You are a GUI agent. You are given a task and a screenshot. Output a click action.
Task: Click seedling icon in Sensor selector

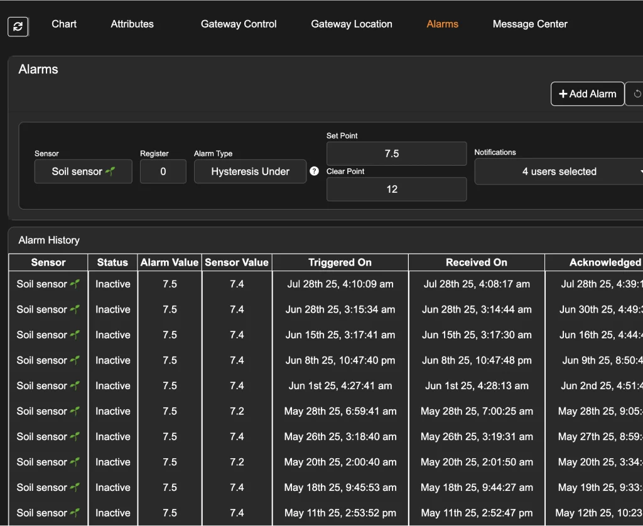111,171
